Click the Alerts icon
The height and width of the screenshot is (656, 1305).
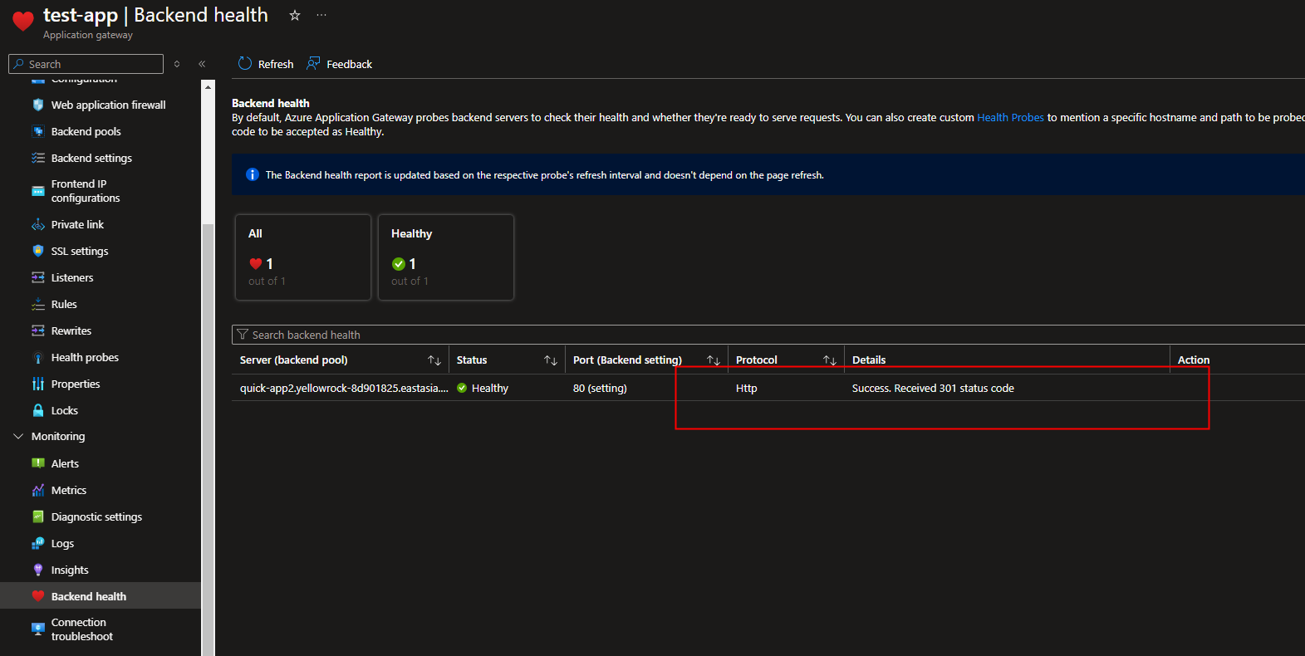[38, 463]
